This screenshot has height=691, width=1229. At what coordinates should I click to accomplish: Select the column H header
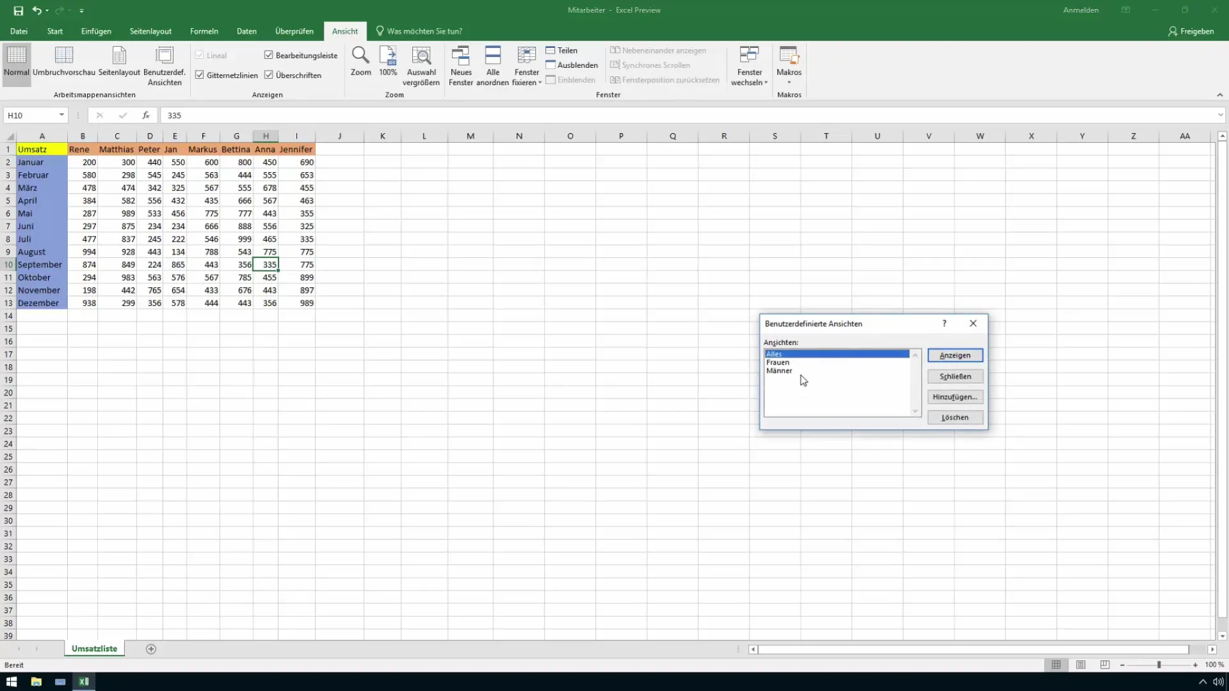[x=266, y=136]
